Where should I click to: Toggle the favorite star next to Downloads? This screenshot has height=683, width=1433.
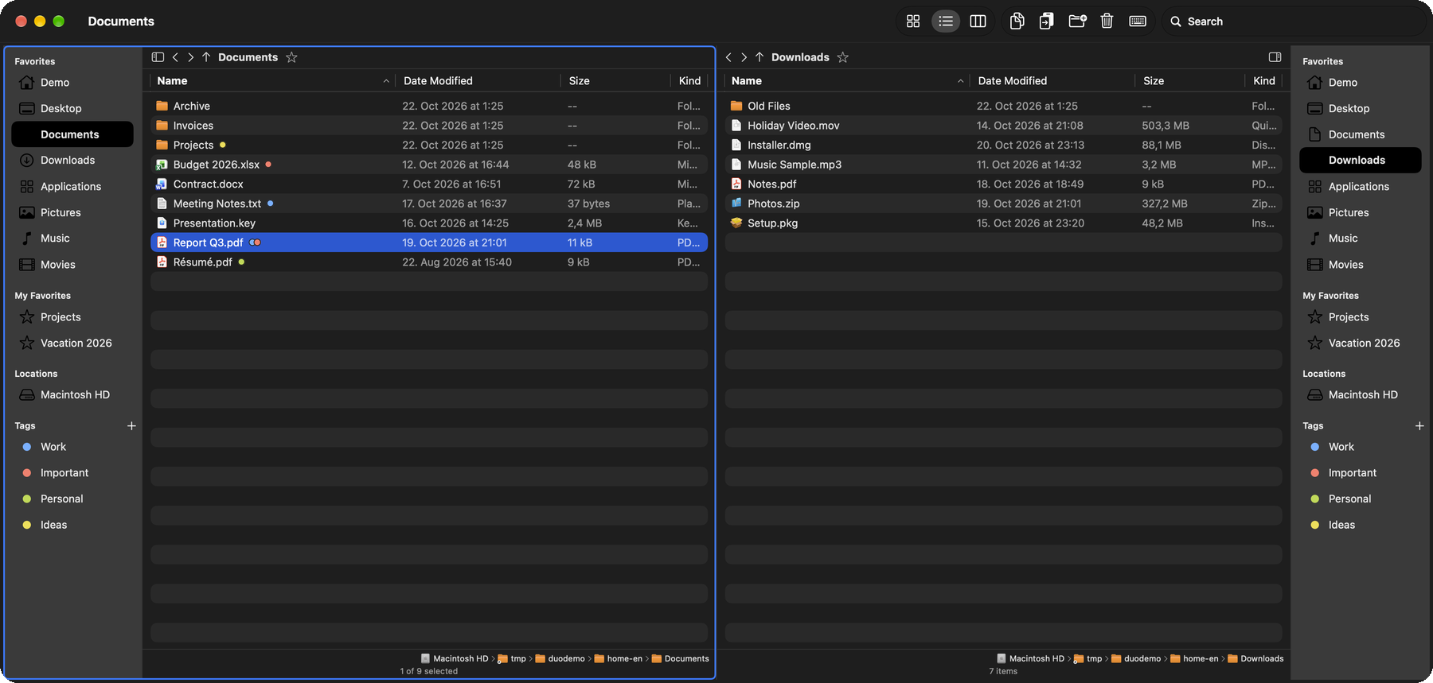(843, 57)
